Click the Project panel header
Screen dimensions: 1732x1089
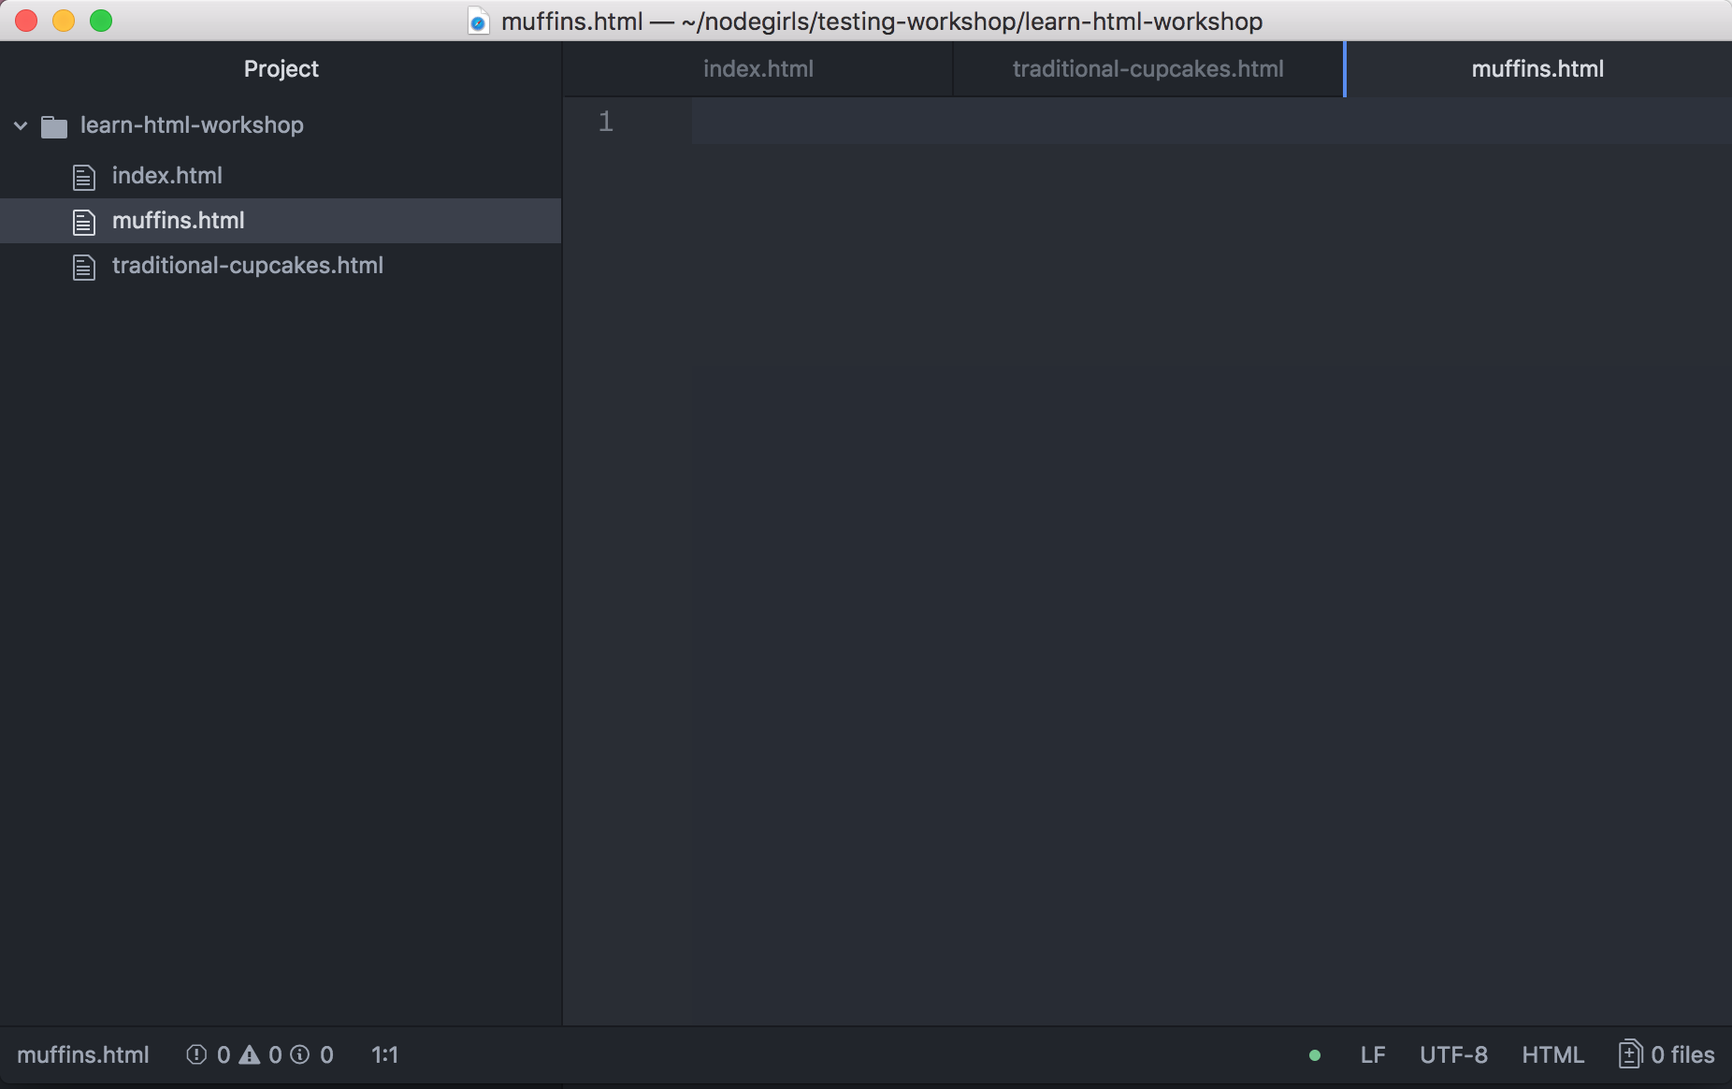(x=281, y=69)
